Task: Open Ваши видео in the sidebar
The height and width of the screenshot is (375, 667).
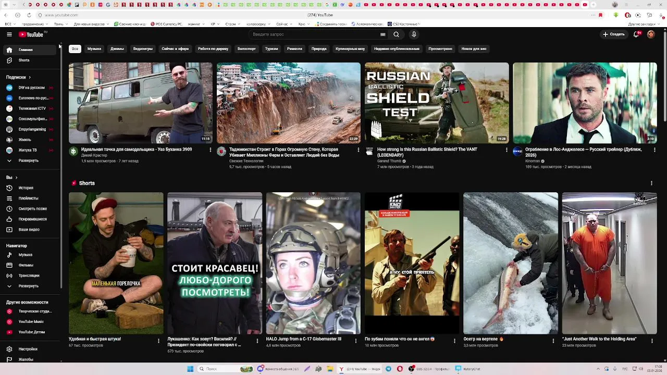Action: pyautogui.click(x=30, y=230)
